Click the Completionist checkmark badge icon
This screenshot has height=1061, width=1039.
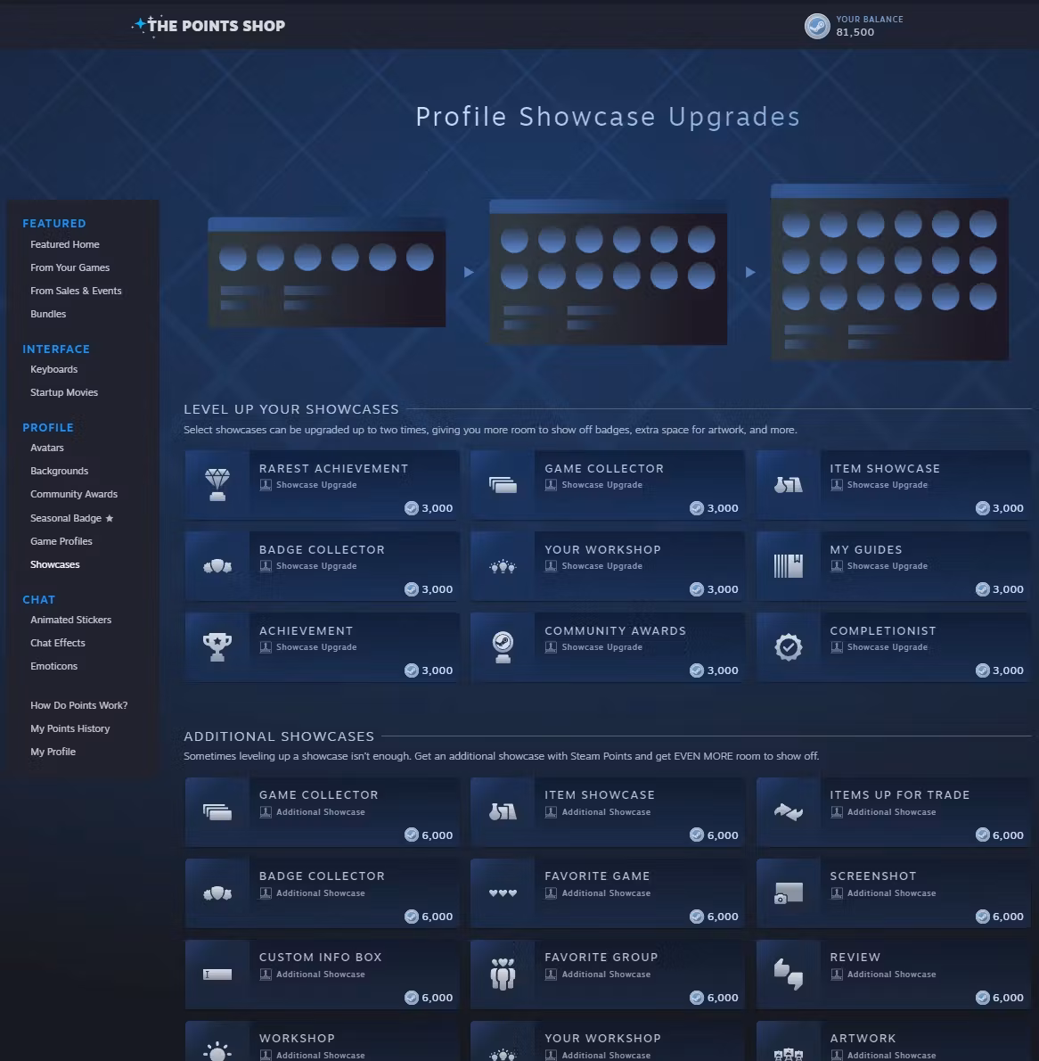pyautogui.click(x=789, y=646)
